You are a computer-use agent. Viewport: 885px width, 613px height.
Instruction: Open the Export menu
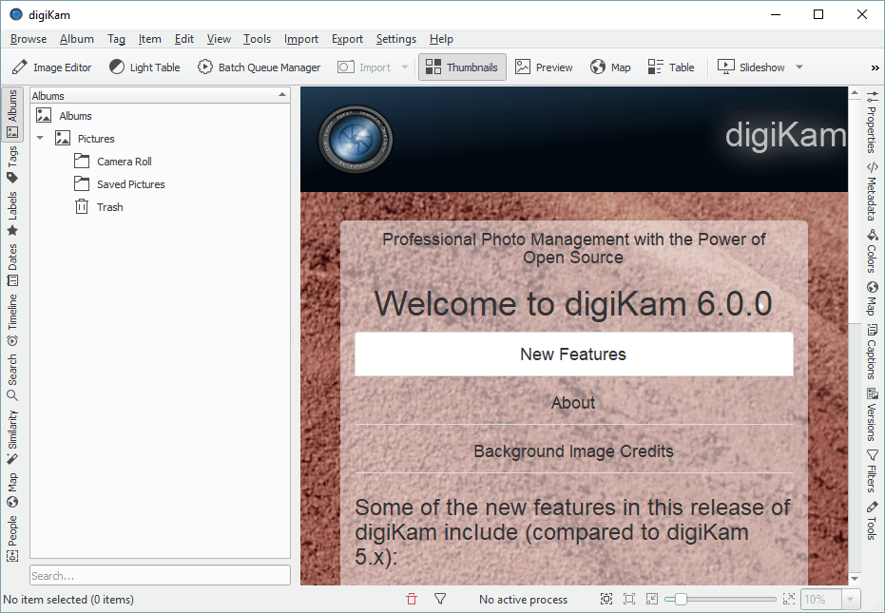(x=347, y=39)
